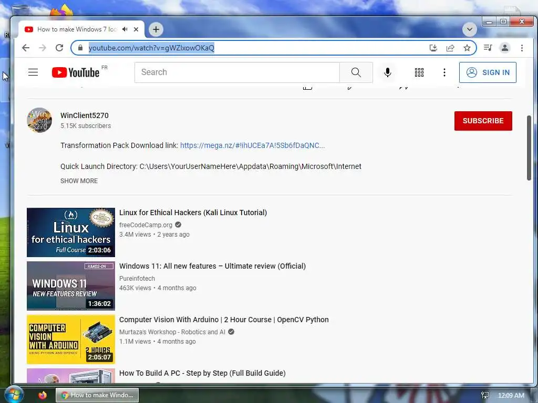The image size is (538, 403).
Task: Select the address bar URL
Action: (x=151, y=48)
